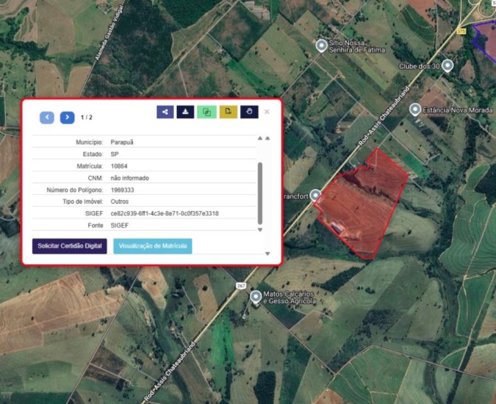Click the outer scroll-down arrow at the popup bottom
496x404 pixels.
[x=268, y=253]
